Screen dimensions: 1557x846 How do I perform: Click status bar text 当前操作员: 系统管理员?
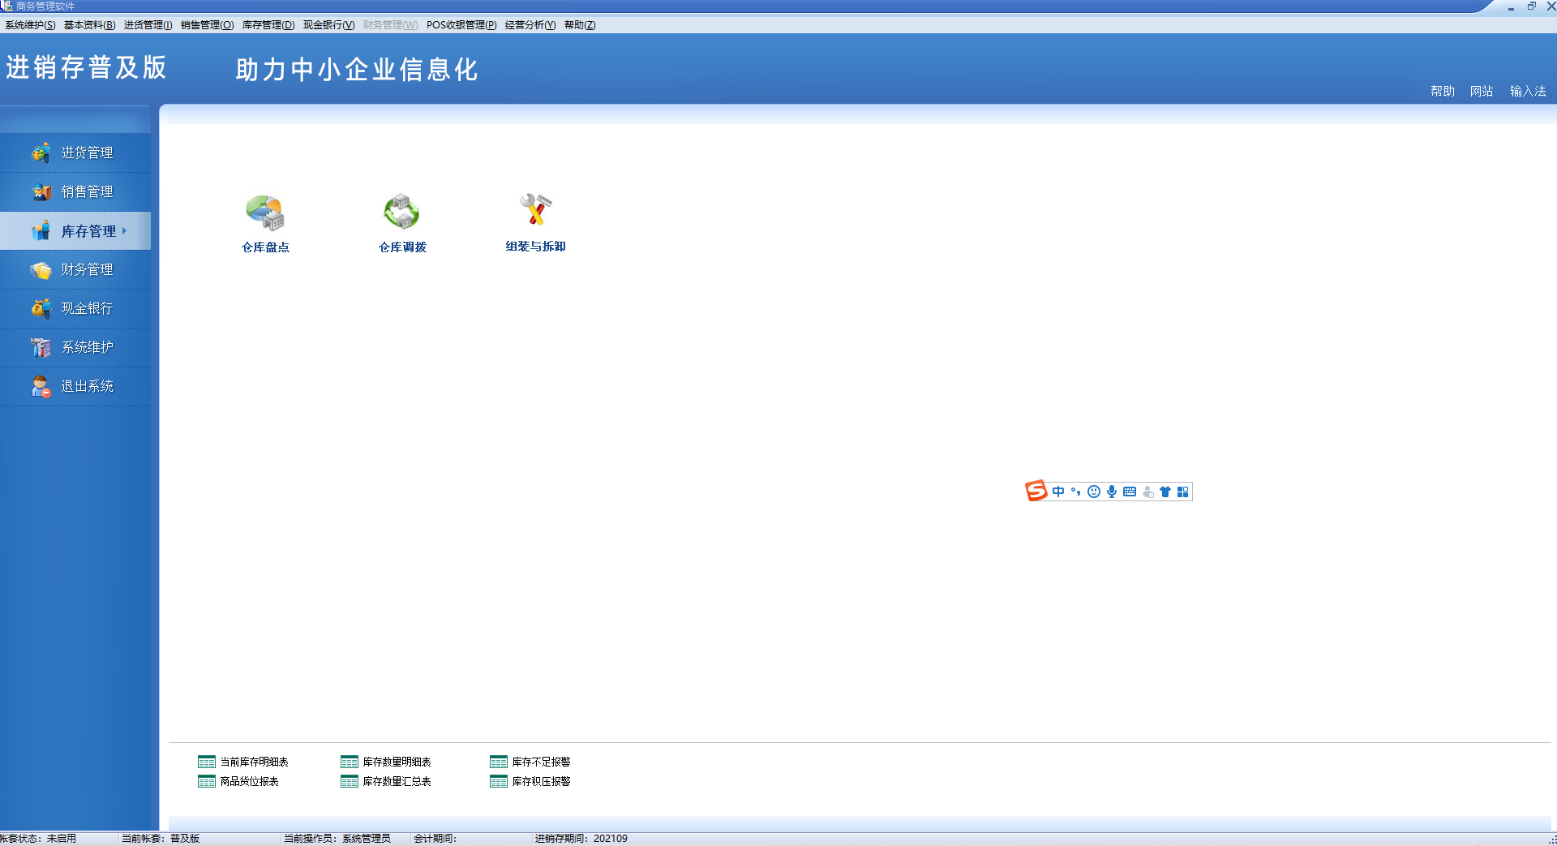point(337,839)
